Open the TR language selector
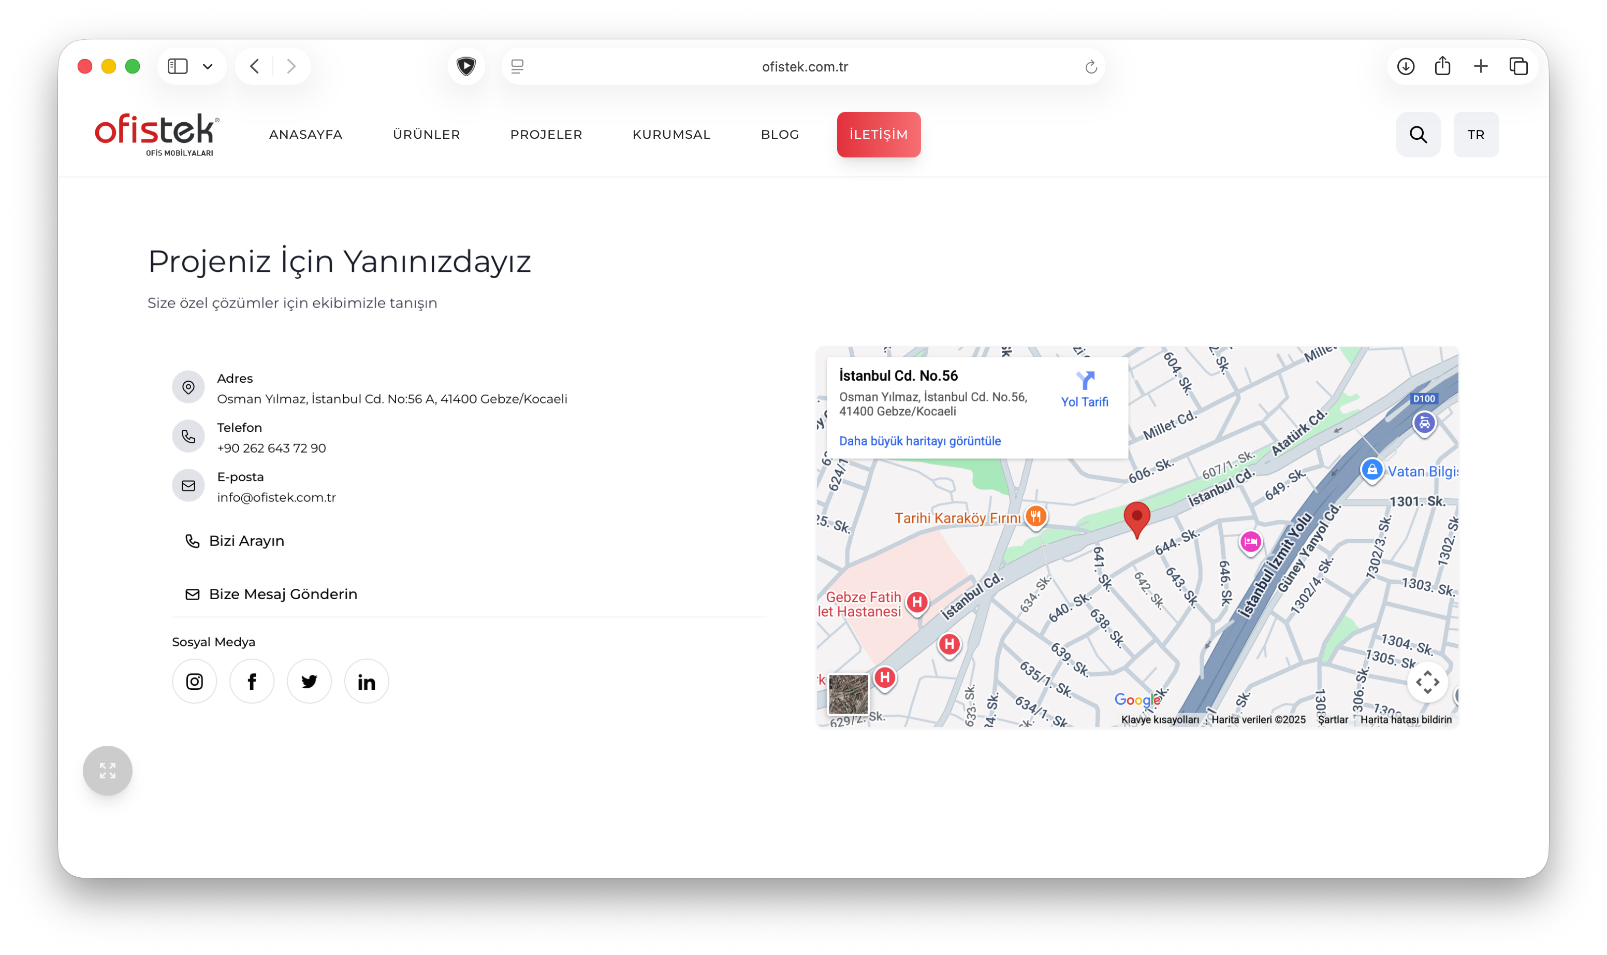This screenshot has width=1607, height=955. coord(1476,135)
